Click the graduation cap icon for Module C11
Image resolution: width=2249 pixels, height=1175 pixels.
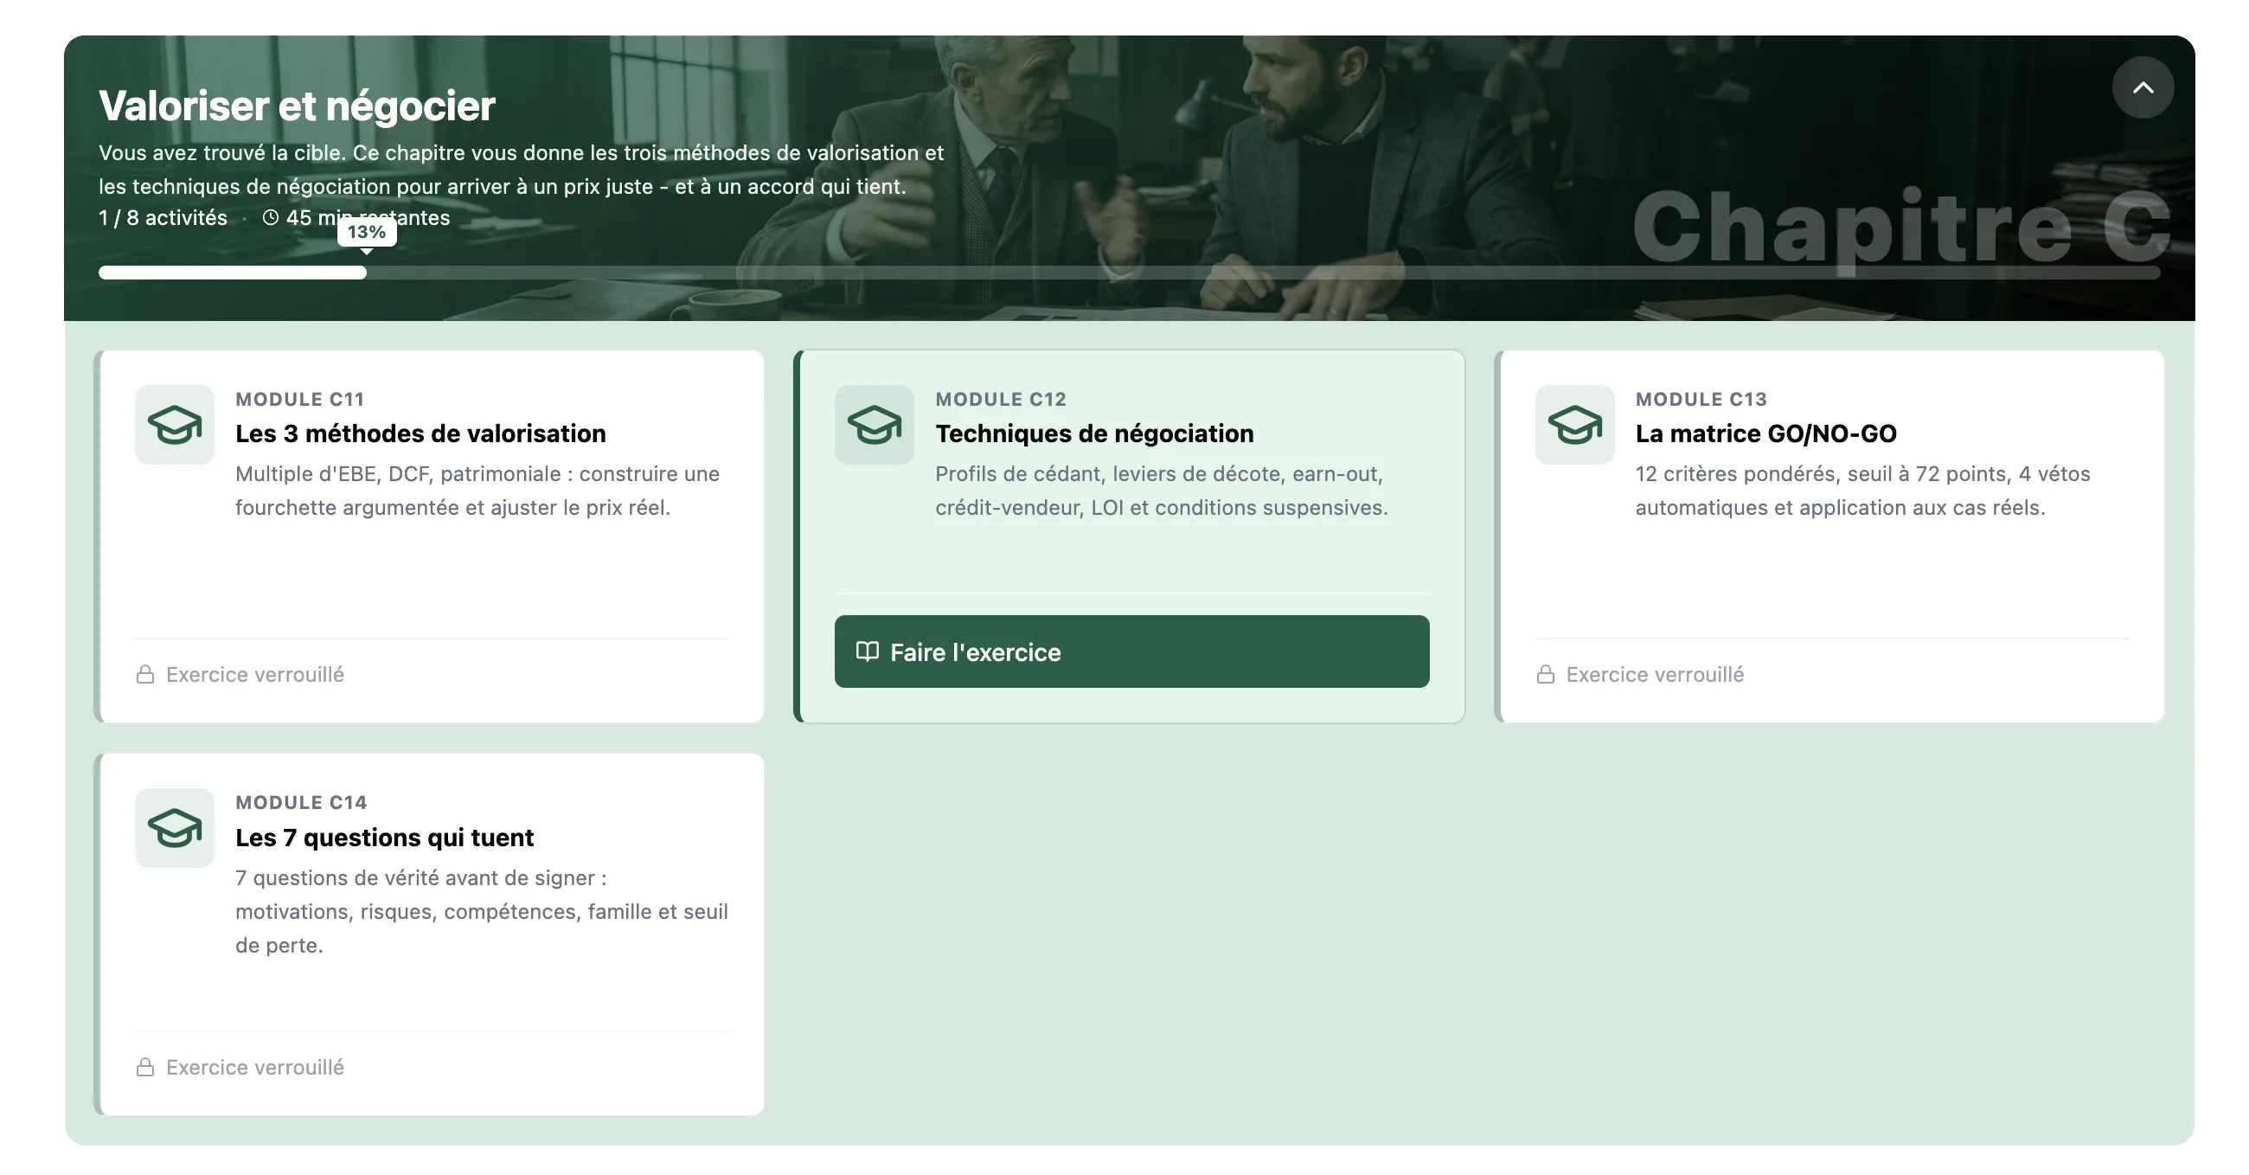click(x=175, y=425)
